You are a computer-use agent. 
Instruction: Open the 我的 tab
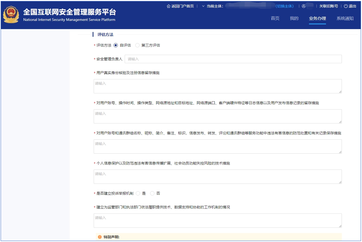[294, 19]
